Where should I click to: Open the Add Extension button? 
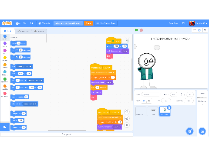click(x=5, y=127)
